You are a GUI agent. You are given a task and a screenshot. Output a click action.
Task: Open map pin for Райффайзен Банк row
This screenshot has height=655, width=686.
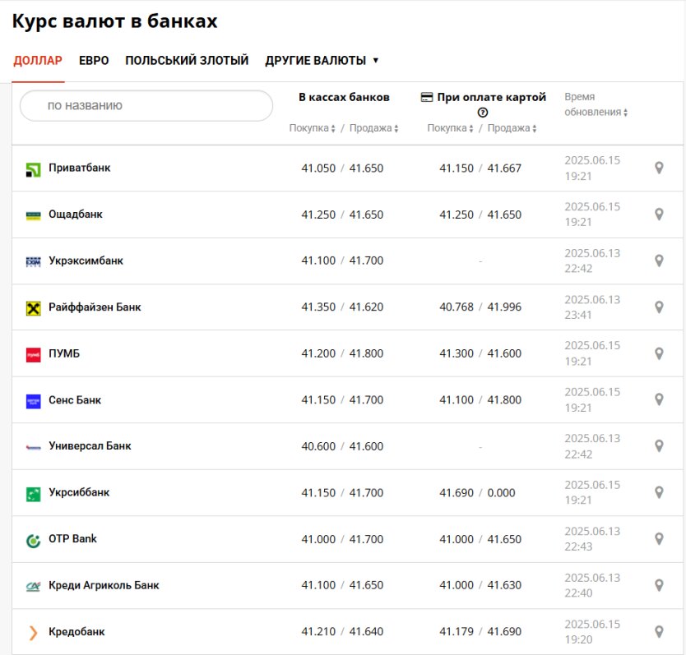659,307
